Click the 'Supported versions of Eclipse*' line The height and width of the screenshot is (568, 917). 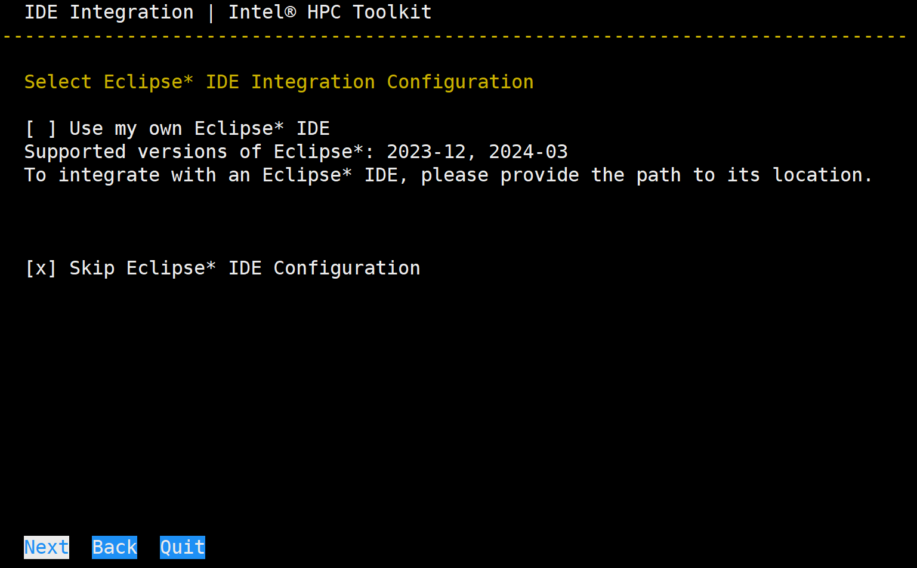point(200,152)
